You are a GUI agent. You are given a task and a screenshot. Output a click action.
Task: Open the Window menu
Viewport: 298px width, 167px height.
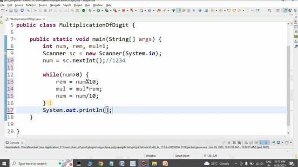click(x=98, y=5)
